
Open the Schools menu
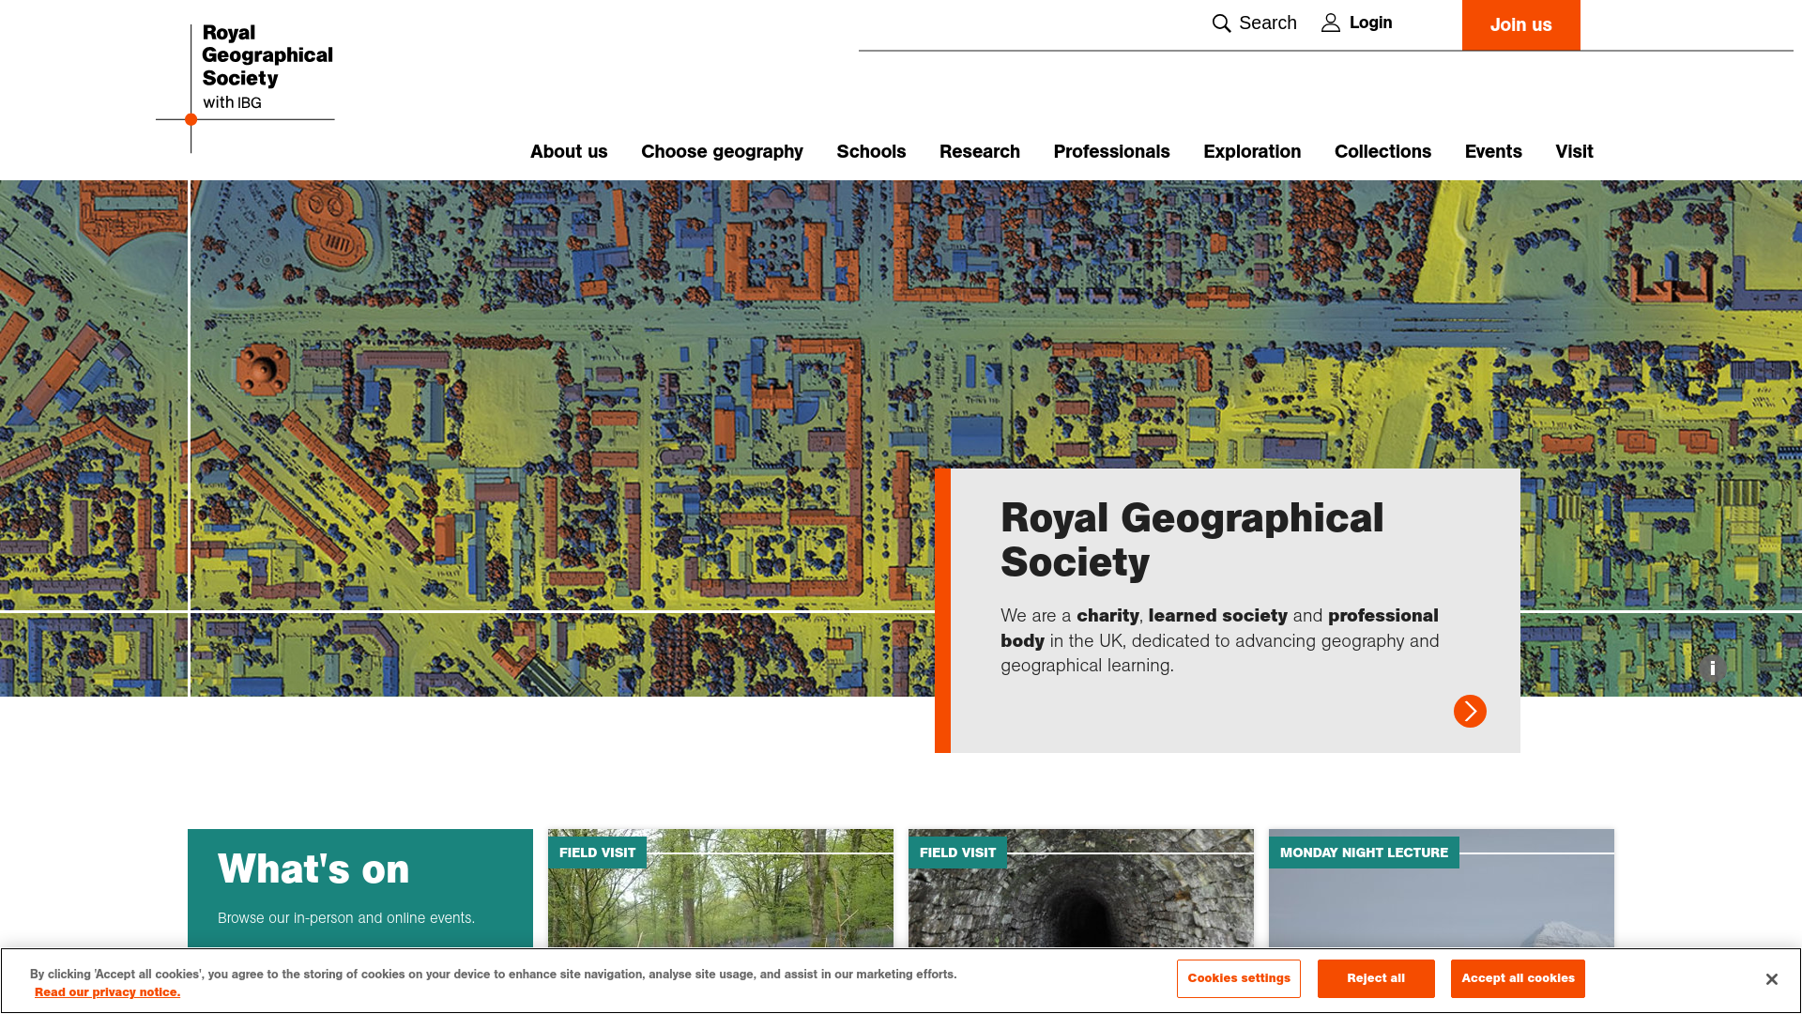[x=871, y=151]
